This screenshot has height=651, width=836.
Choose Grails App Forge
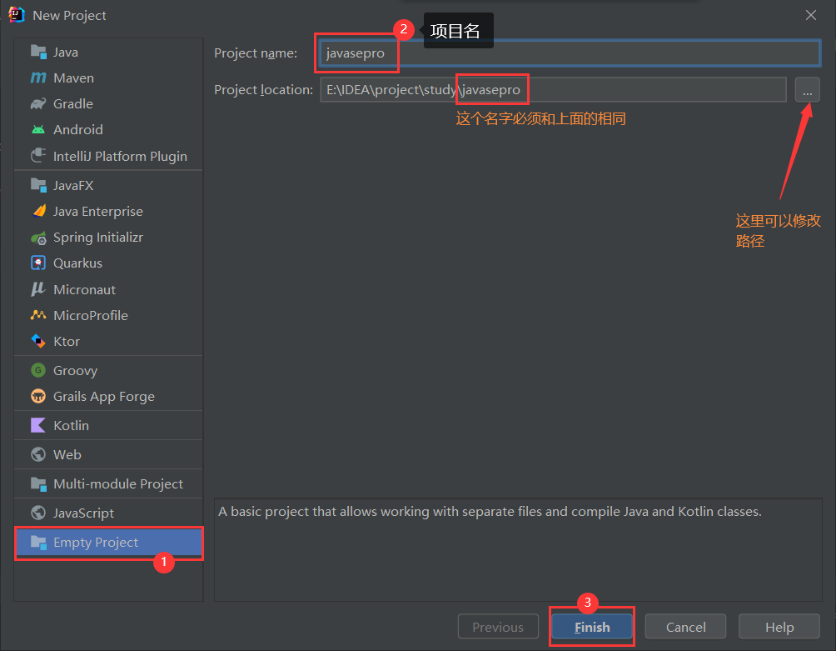[109, 396]
